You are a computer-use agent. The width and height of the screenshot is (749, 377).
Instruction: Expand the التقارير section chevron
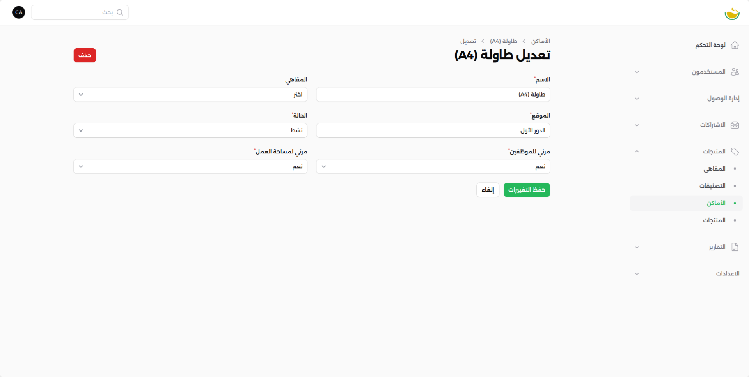point(637,247)
